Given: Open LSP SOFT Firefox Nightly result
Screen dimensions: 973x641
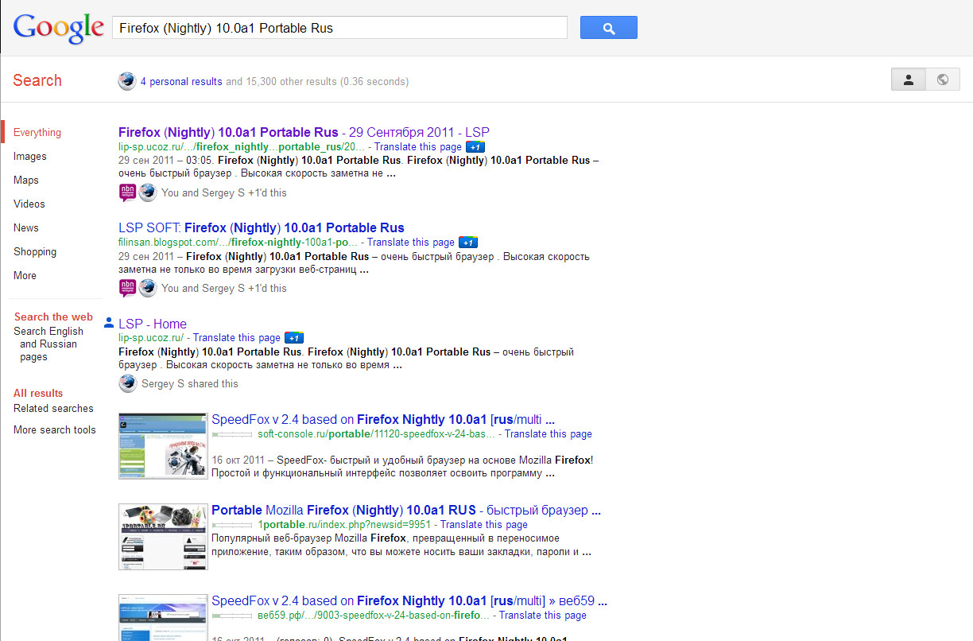Looking at the screenshot, I should [x=262, y=227].
